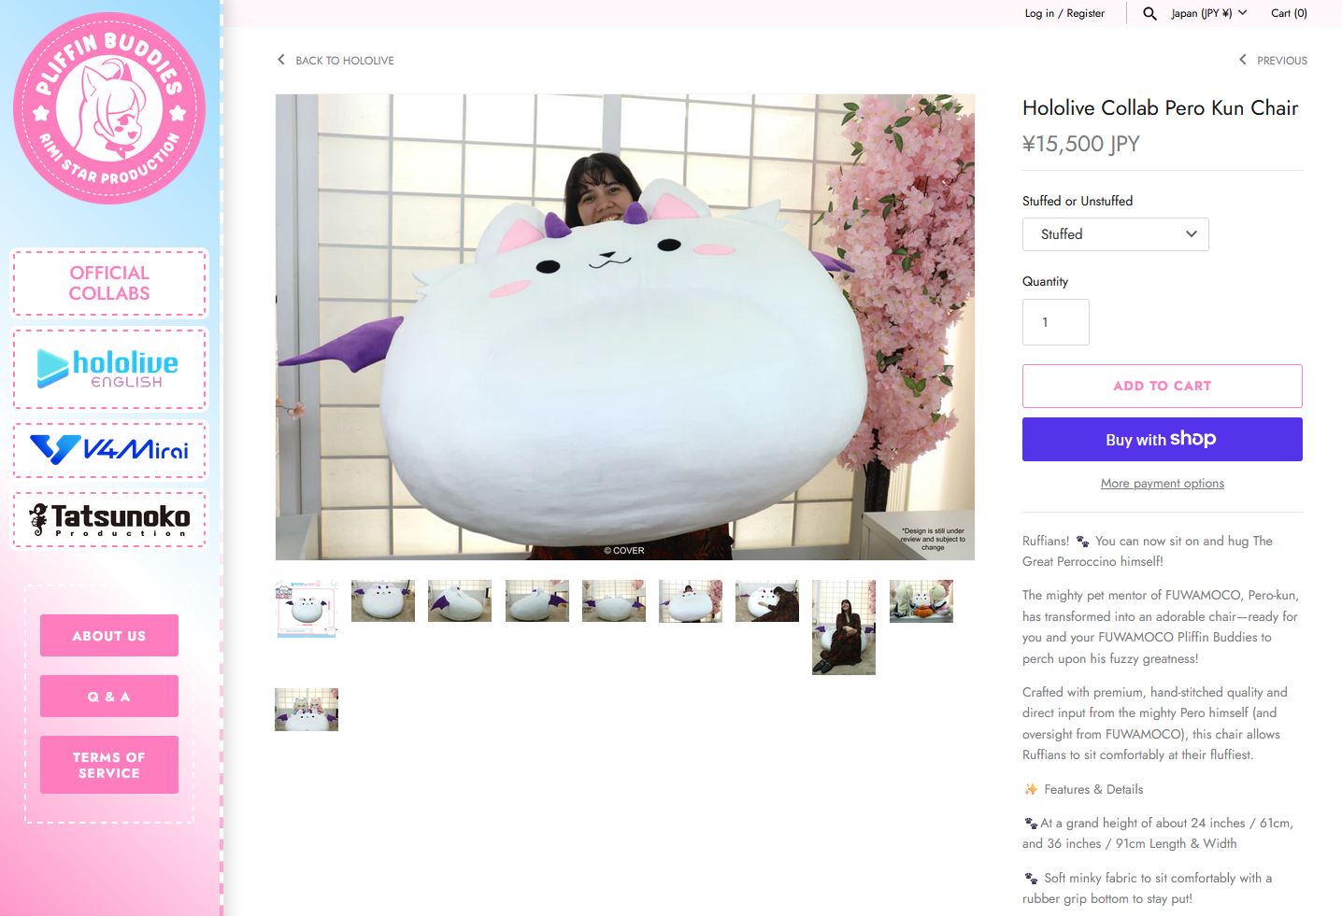Open the Q & A page
The image size is (1342, 916).
tap(109, 697)
